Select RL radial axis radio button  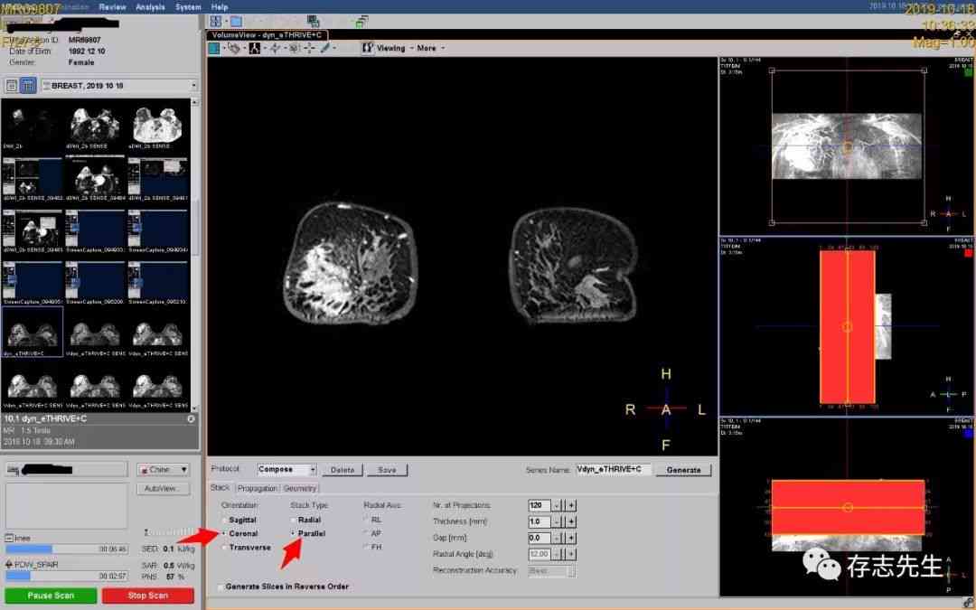pyautogui.click(x=366, y=519)
